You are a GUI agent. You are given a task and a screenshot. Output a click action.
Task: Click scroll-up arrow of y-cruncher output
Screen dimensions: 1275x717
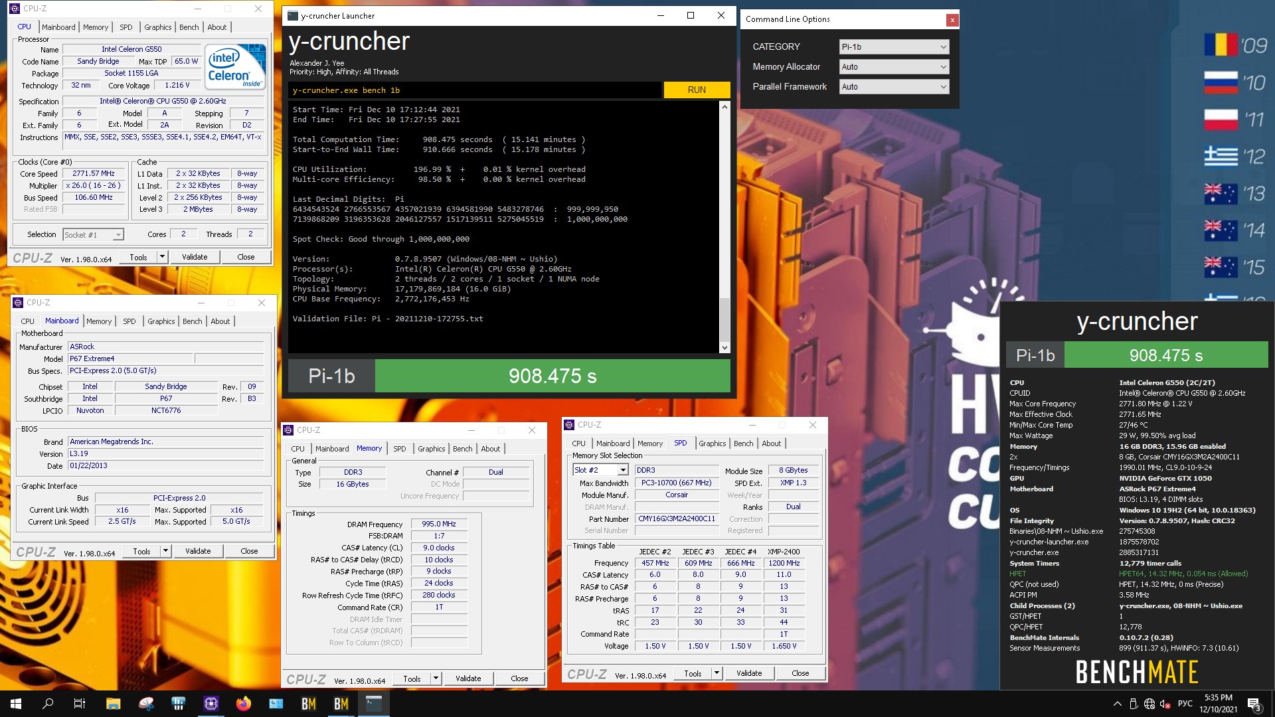click(724, 107)
